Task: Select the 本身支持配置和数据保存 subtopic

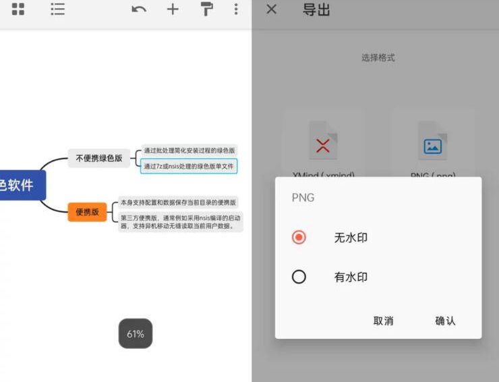Action: [x=178, y=202]
